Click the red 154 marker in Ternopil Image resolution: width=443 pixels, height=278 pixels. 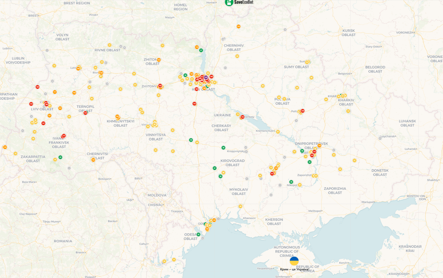(x=85, y=113)
